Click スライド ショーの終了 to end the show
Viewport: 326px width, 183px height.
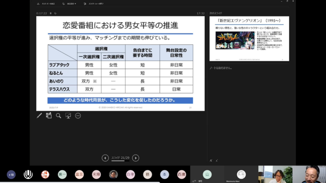coord(93,4)
